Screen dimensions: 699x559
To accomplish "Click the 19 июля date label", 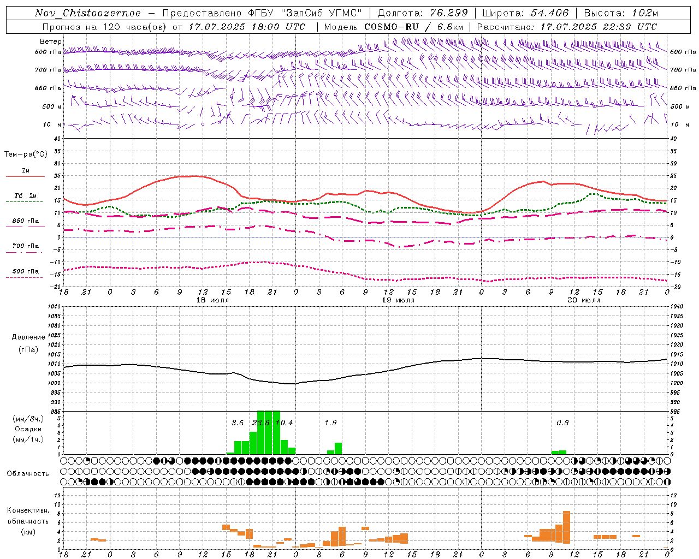I will tap(398, 300).
